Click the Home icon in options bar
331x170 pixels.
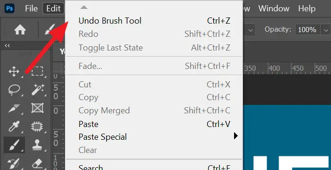(x=20, y=30)
